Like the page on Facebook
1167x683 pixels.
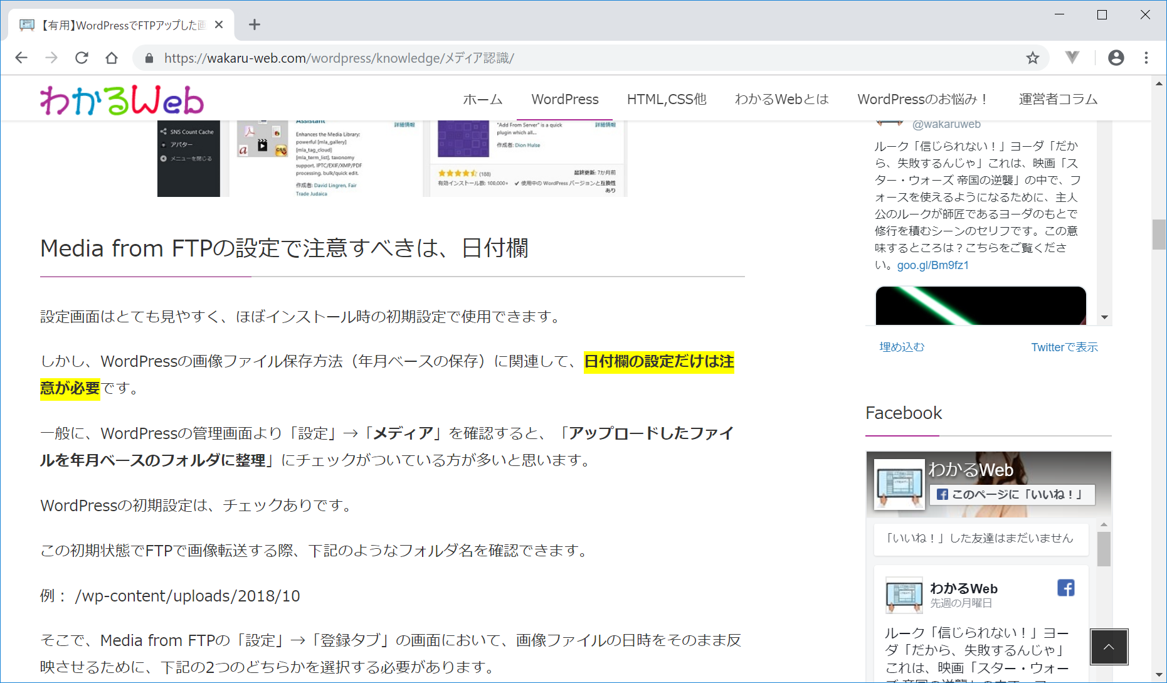click(x=1011, y=494)
